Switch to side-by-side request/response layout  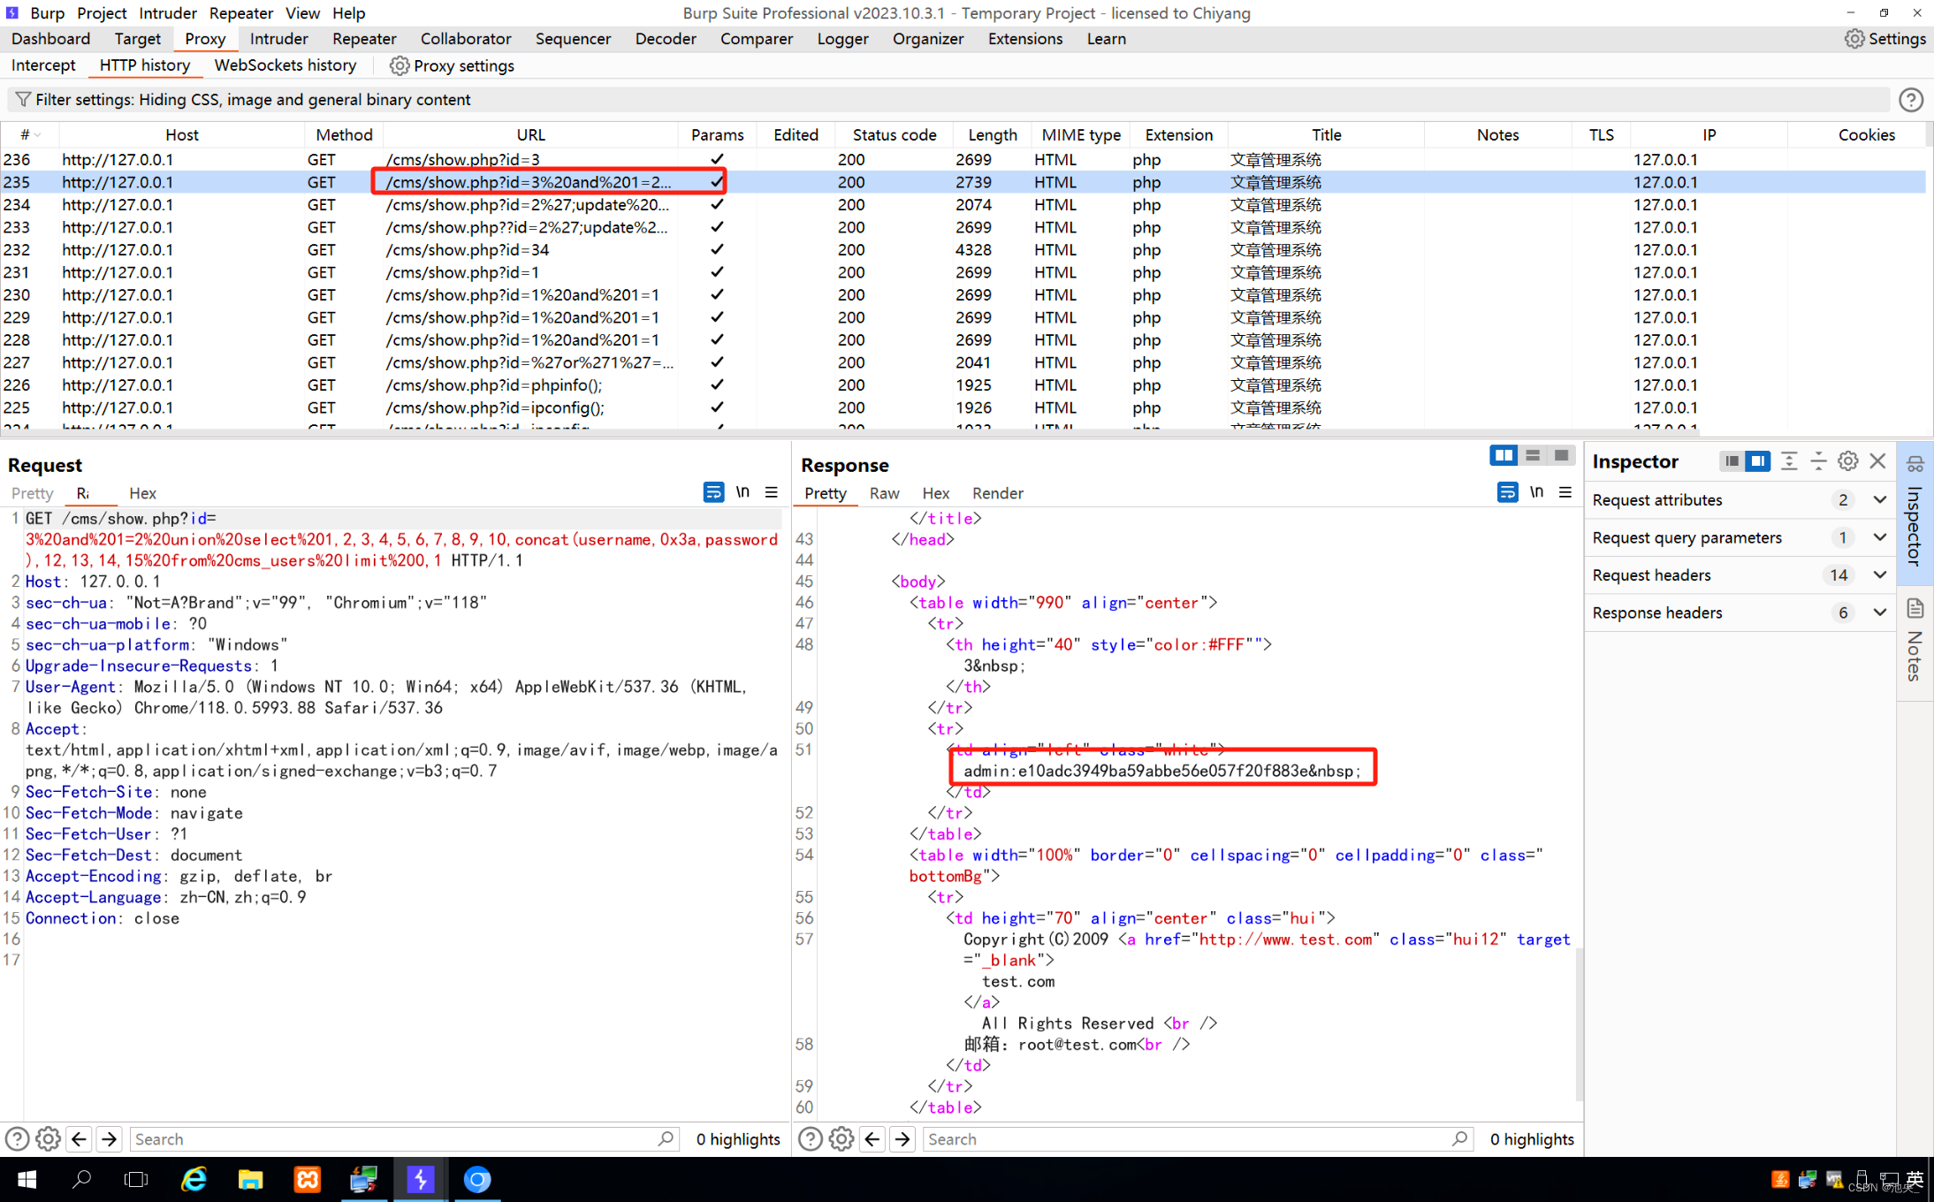1503,455
